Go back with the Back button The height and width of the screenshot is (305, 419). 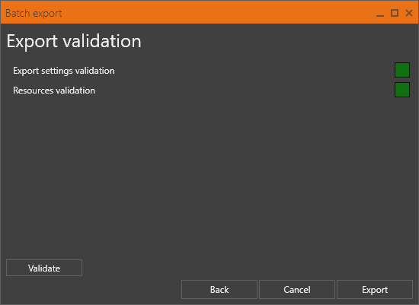click(219, 289)
